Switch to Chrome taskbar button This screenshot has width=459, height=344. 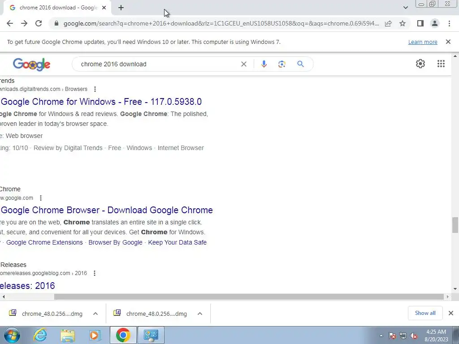click(123, 335)
